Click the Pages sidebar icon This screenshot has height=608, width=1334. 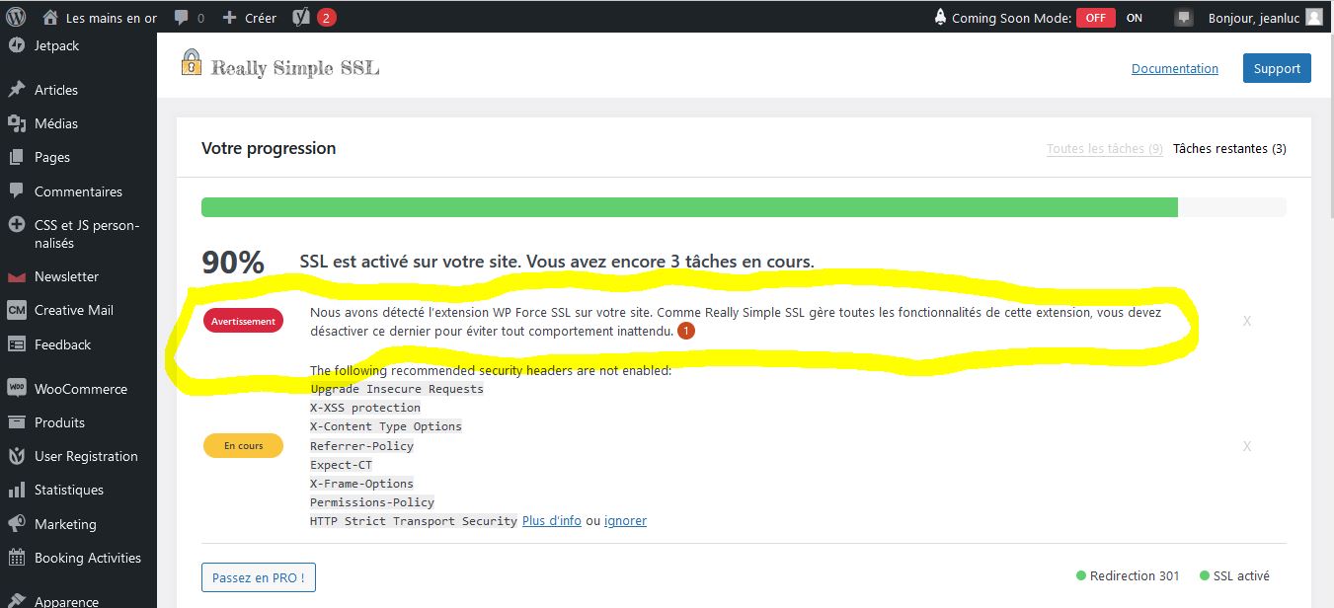(16, 157)
